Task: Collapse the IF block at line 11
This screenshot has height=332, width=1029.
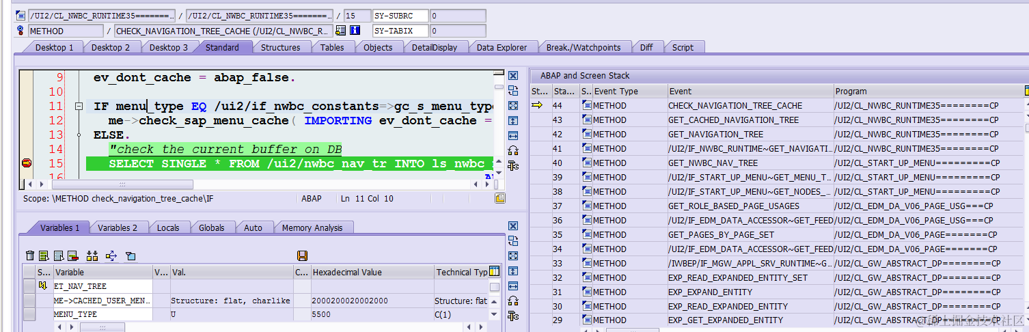Action: point(79,107)
